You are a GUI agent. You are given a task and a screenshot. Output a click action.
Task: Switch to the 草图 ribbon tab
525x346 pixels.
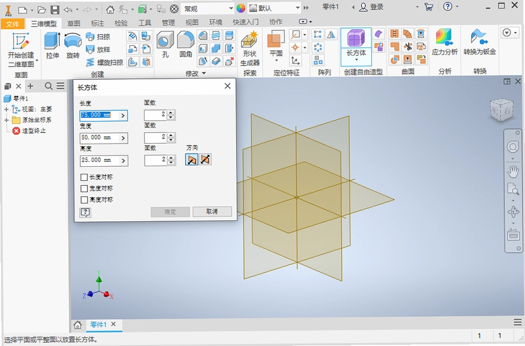coord(74,23)
